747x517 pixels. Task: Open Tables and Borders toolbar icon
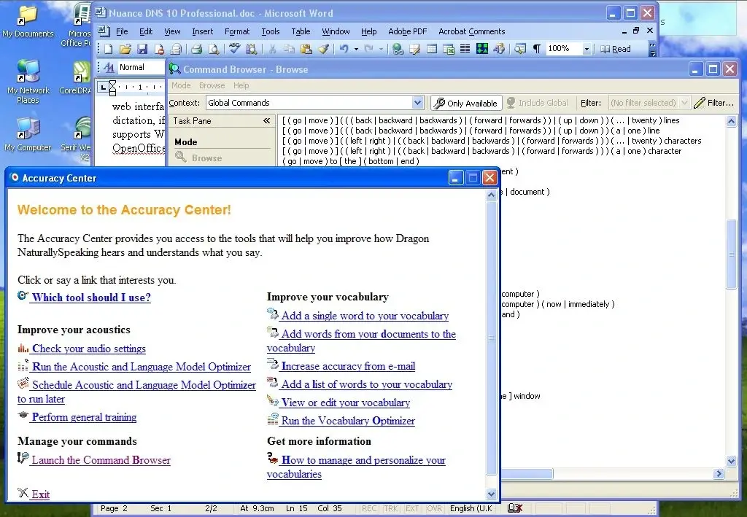point(414,49)
